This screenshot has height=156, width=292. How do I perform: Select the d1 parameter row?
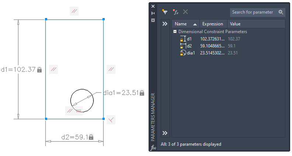[x=228, y=39]
